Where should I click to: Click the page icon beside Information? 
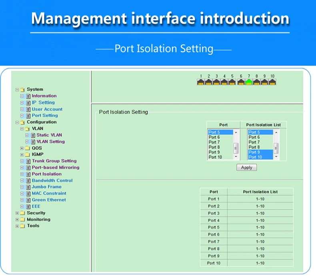[28, 96]
